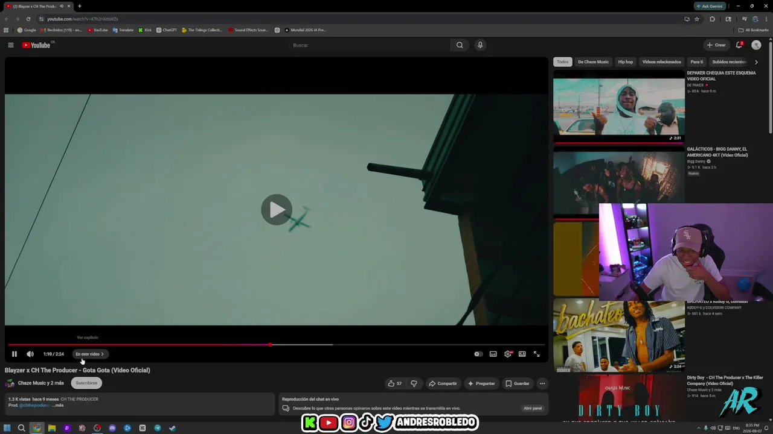Open the Kick bookmark
Viewport: 773px width, 434px height.
(145, 30)
